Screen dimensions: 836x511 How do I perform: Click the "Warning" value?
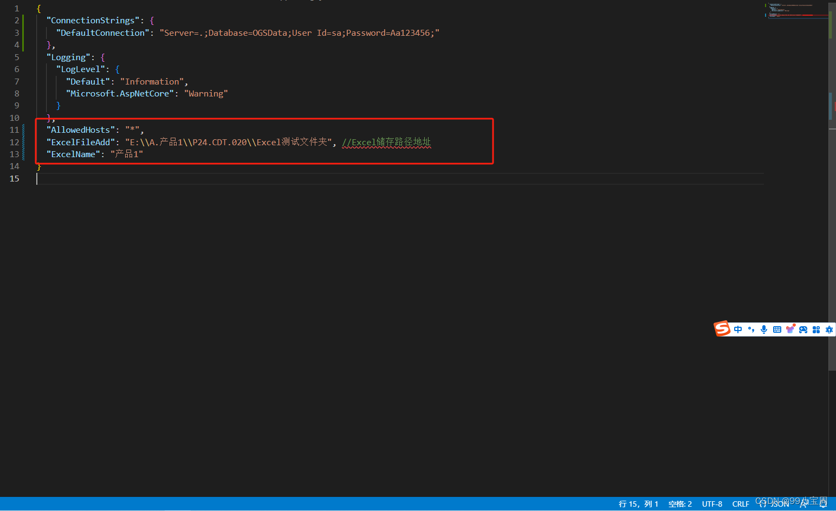coord(206,94)
